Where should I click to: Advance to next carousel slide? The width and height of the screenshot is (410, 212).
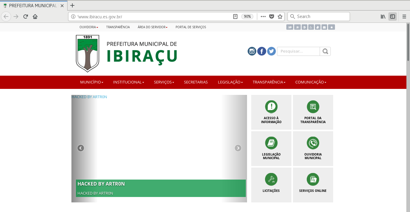click(238, 148)
